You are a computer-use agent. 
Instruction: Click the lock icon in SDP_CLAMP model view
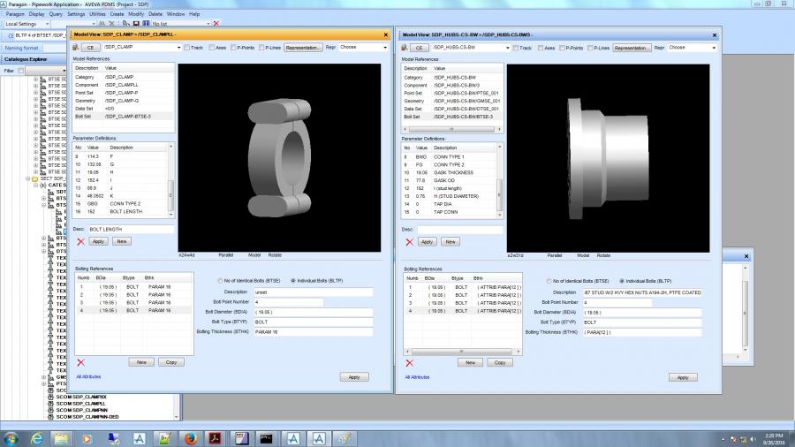(76, 47)
